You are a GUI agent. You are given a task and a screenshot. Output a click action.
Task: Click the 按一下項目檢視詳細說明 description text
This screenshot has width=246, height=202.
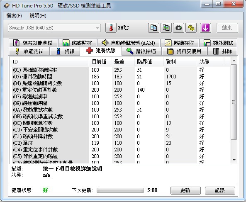click(73, 169)
